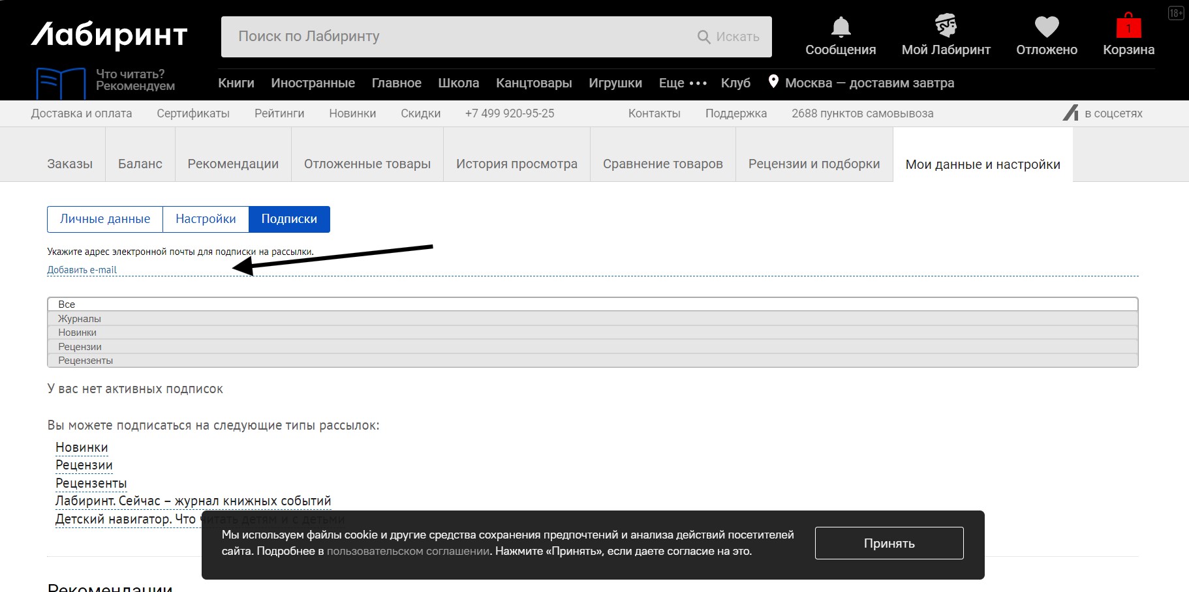Open the Скидки link

pos(421,113)
